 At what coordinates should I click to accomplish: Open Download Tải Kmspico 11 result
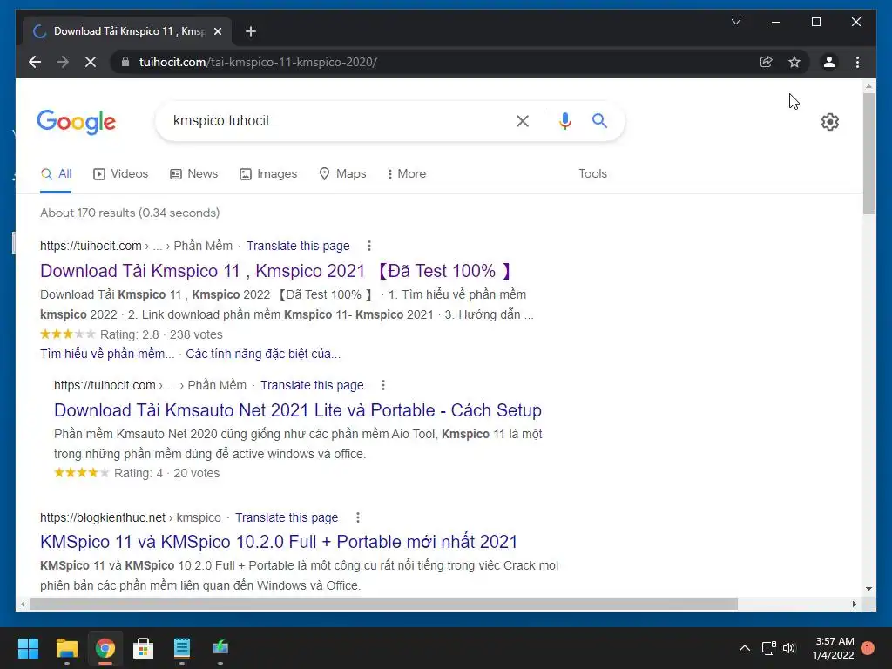coord(276,271)
